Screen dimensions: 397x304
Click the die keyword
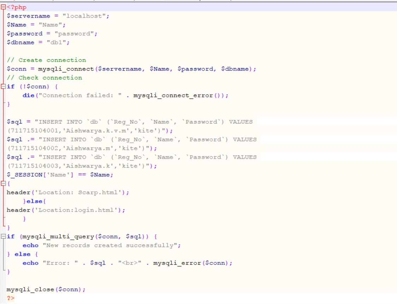[28, 96]
